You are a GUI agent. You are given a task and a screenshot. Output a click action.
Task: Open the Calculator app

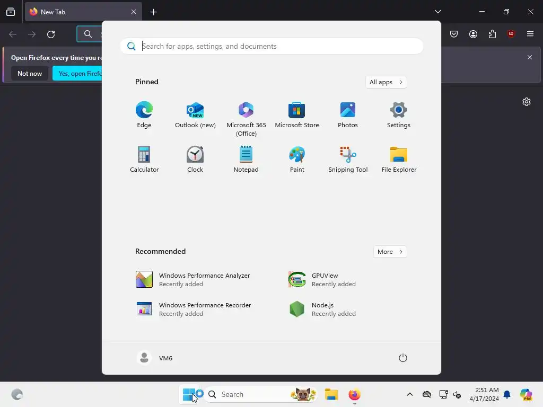(x=144, y=160)
